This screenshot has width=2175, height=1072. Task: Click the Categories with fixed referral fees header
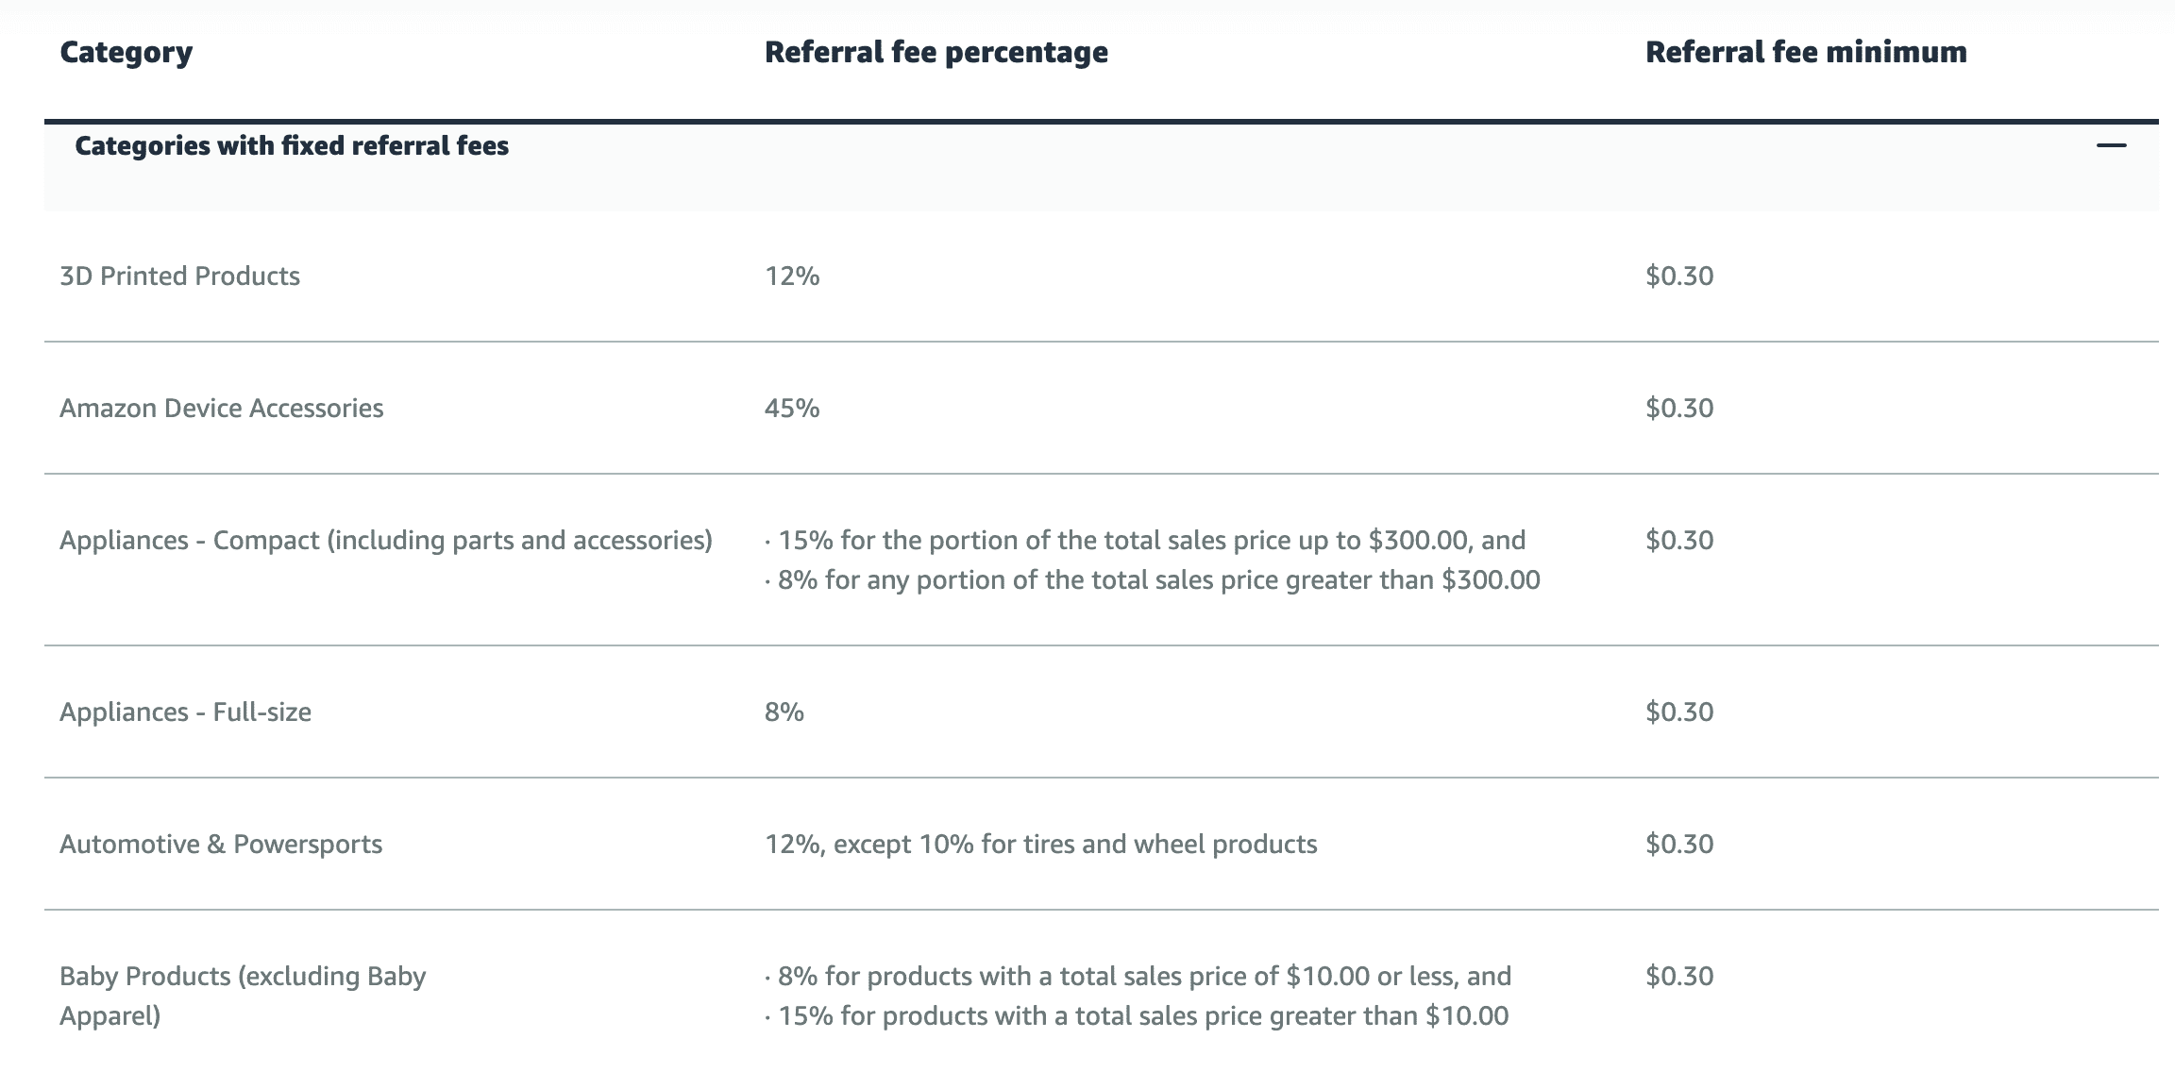click(292, 145)
